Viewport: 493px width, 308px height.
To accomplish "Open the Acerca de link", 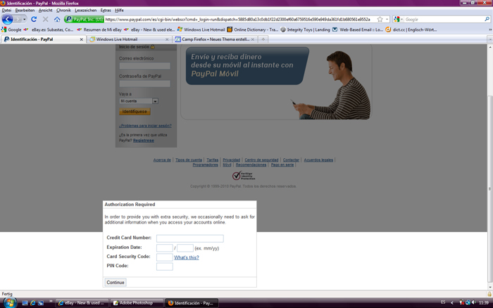I will click(x=162, y=160).
